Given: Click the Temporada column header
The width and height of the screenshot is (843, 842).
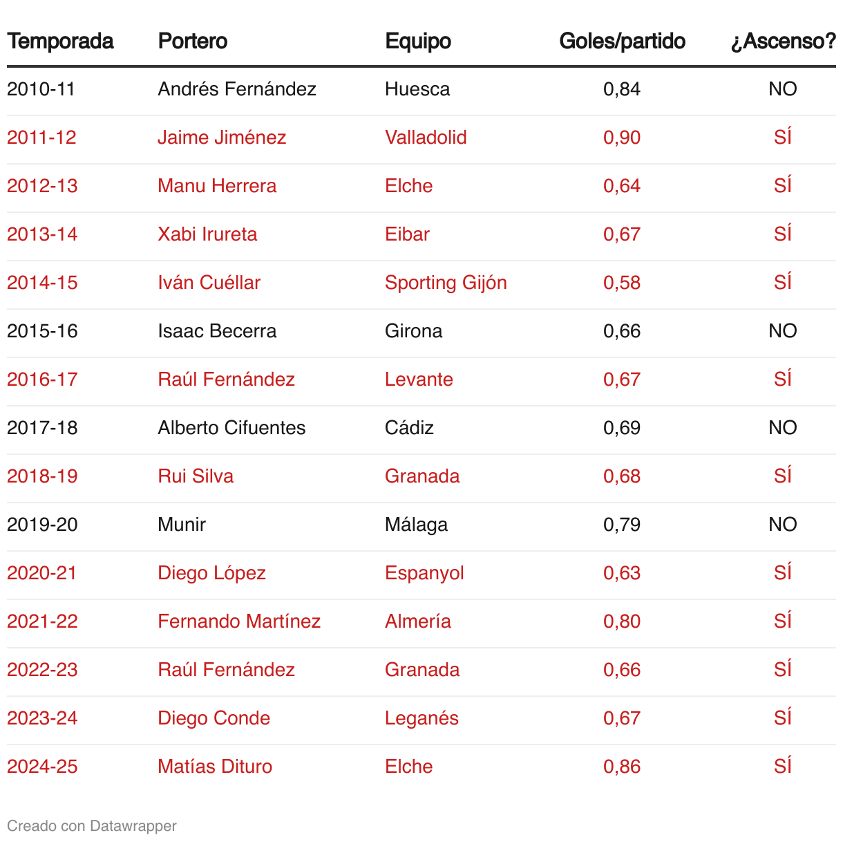Looking at the screenshot, I should [60, 41].
